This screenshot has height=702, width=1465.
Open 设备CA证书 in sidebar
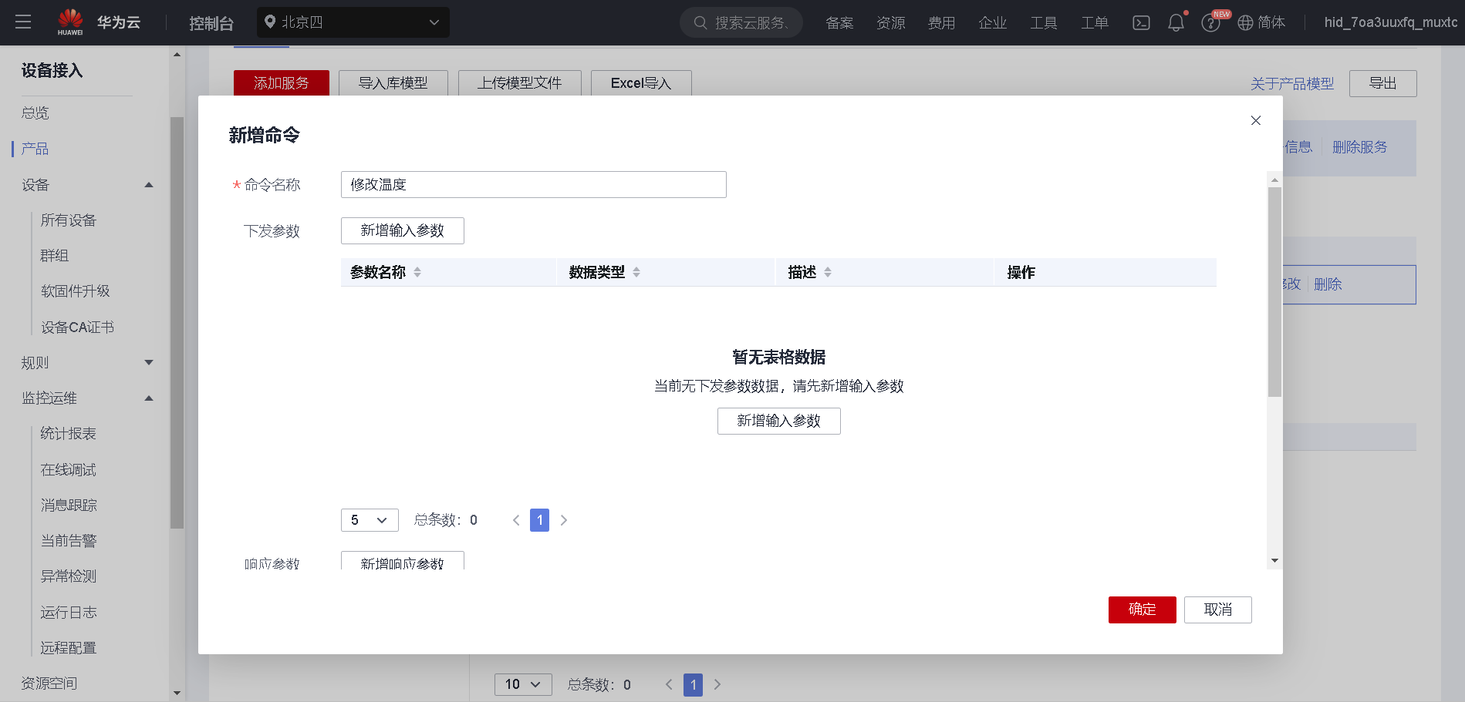pyautogui.click(x=77, y=327)
